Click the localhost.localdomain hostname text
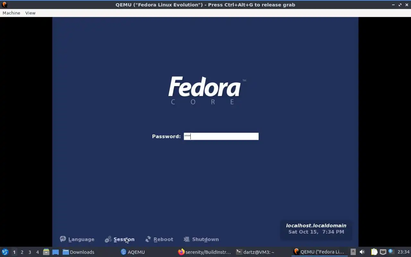411x257 pixels. [316, 226]
